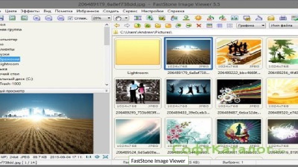
Task: Click the orange sun lighting adjustment icon
Action: click(198, 18)
